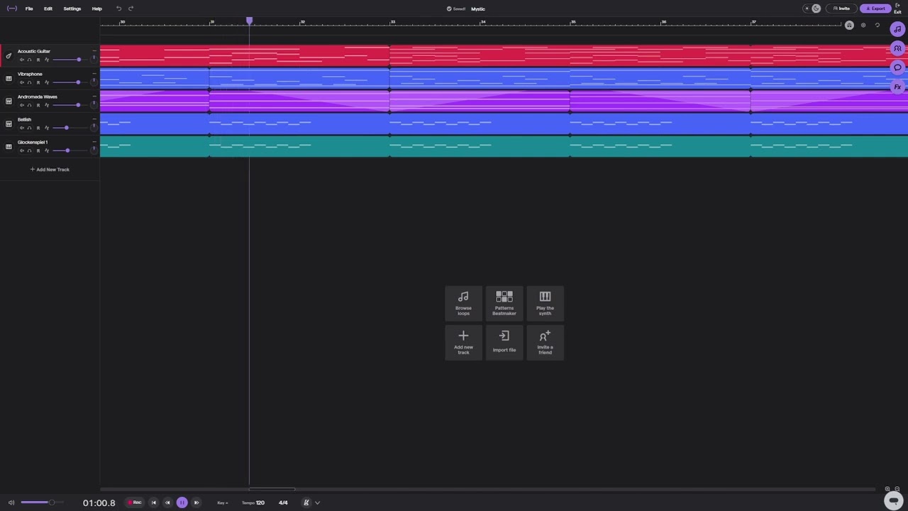Image resolution: width=908 pixels, height=511 pixels.
Task: Toggle the loop cycle mode
Action: pos(877,25)
